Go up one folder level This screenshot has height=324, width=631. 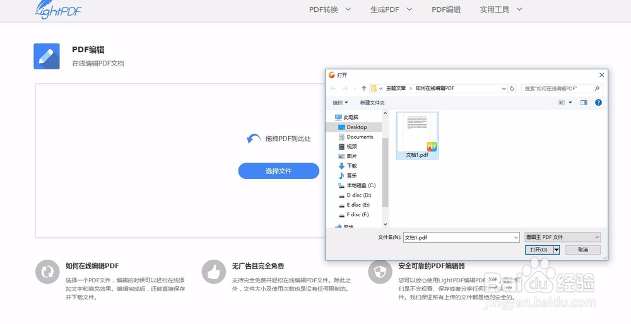[364, 88]
